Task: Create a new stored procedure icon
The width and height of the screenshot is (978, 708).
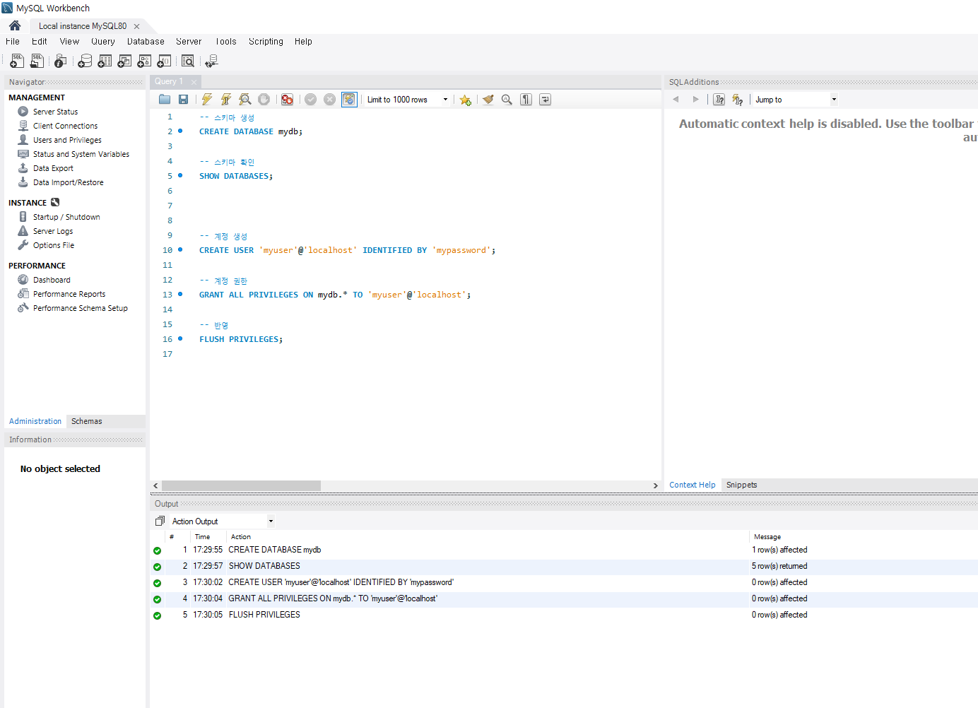Action: [x=144, y=61]
